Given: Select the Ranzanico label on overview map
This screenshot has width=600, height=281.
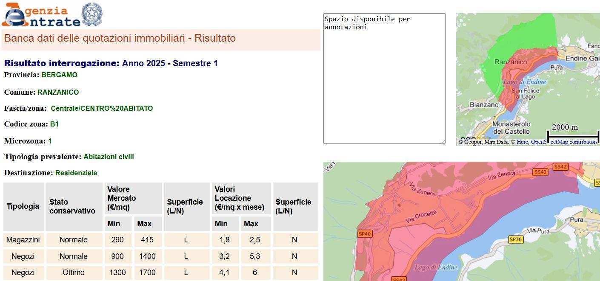Looking at the screenshot, I should (510, 62).
